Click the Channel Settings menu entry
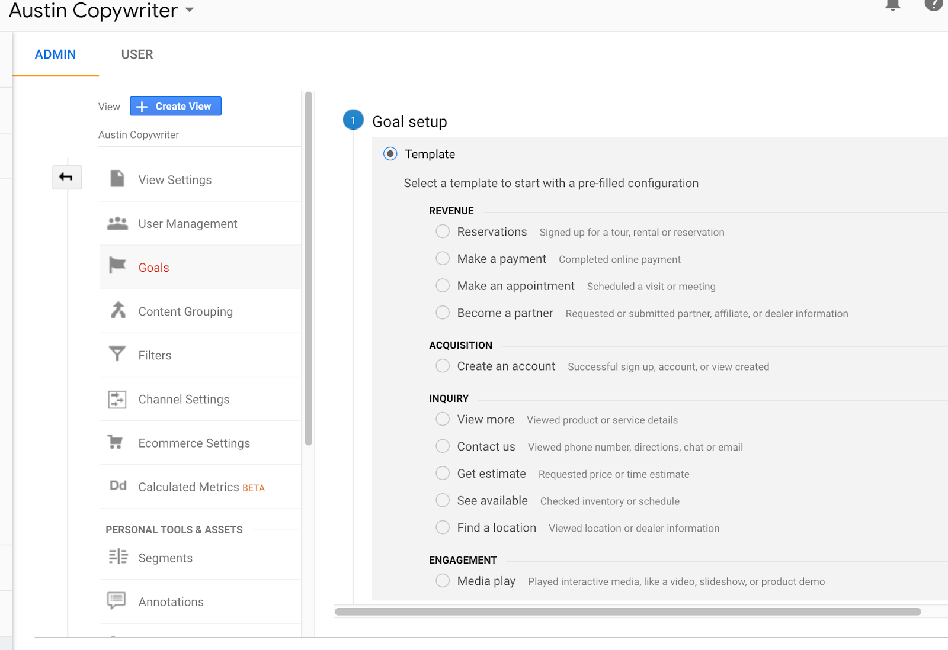This screenshot has width=948, height=650. click(x=183, y=398)
